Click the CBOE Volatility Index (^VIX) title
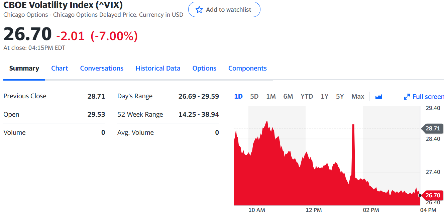The image size is (444, 214). 63,5
